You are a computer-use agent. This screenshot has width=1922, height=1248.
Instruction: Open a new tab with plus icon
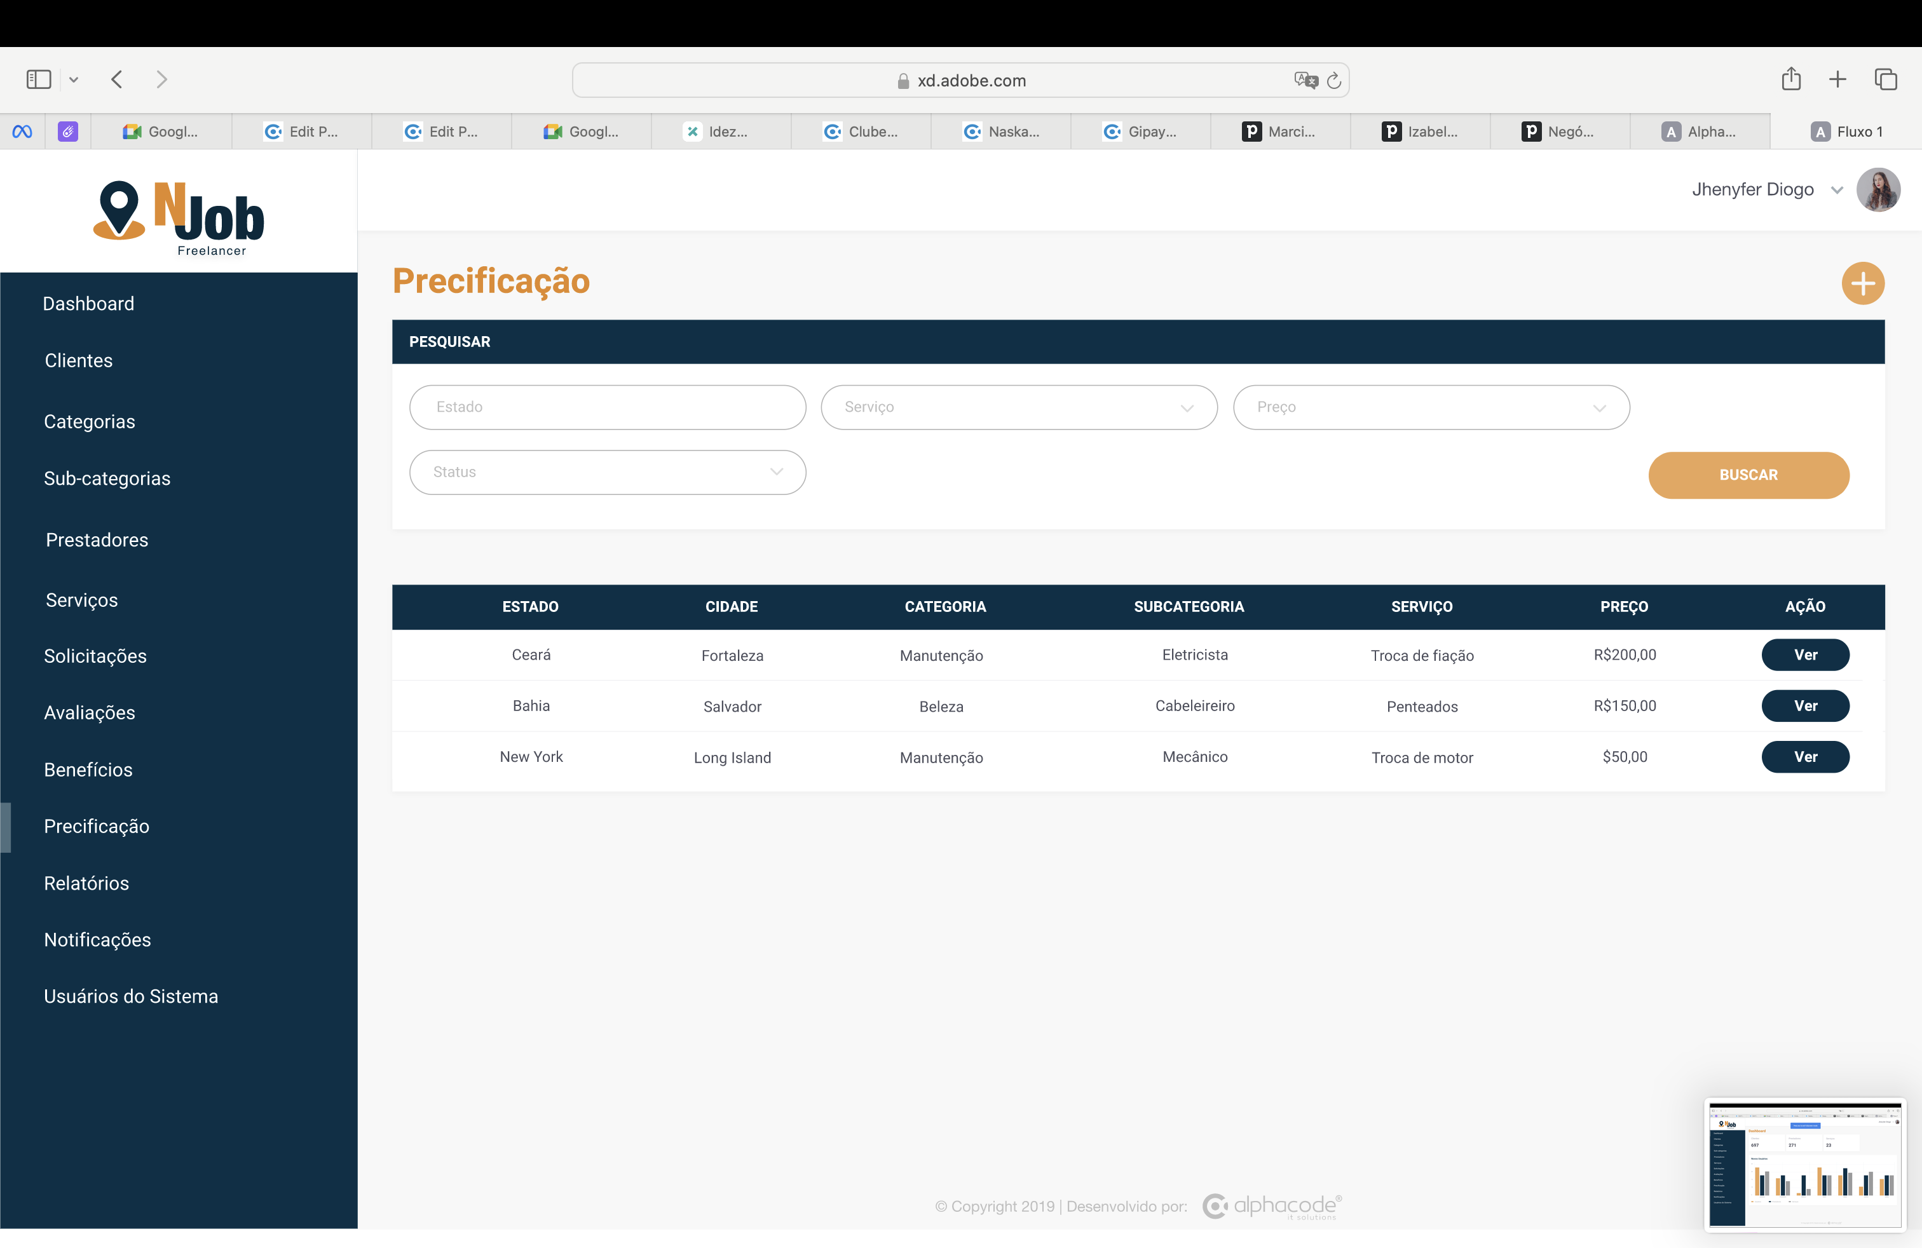pos(1837,79)
